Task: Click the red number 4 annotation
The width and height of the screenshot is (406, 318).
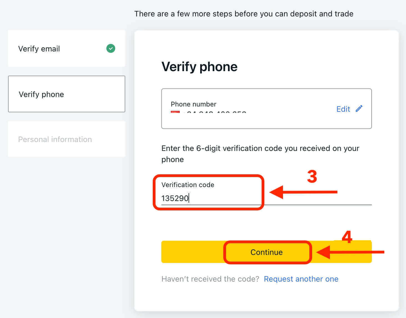Action: (x=347, y=237)
